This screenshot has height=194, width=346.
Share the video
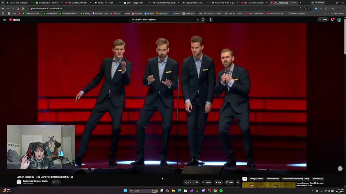[207, 182]
